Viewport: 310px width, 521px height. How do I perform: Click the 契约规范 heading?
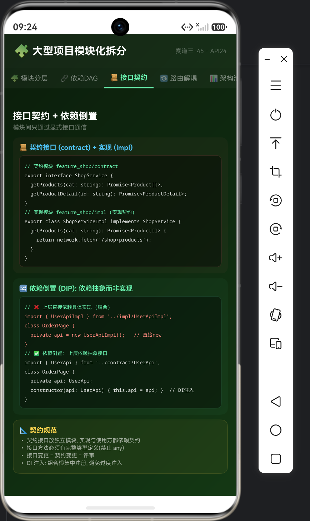[44, 430]
